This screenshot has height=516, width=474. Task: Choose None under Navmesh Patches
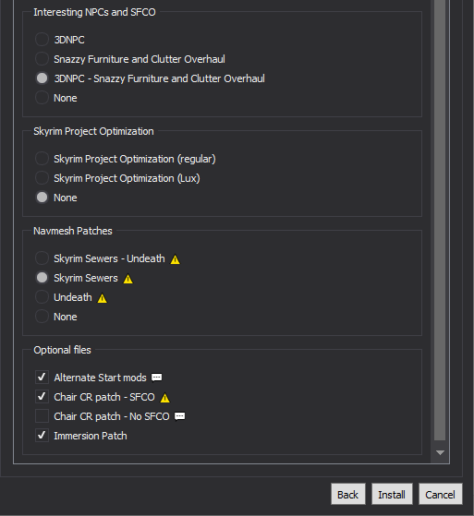42,317
